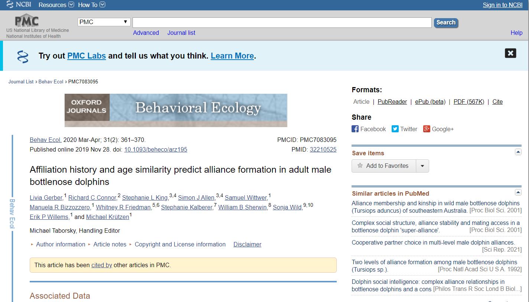Click the DNA helix icon in banner
Image resolution: width=529 pixels, height=302 pixels.
point(23,57)
